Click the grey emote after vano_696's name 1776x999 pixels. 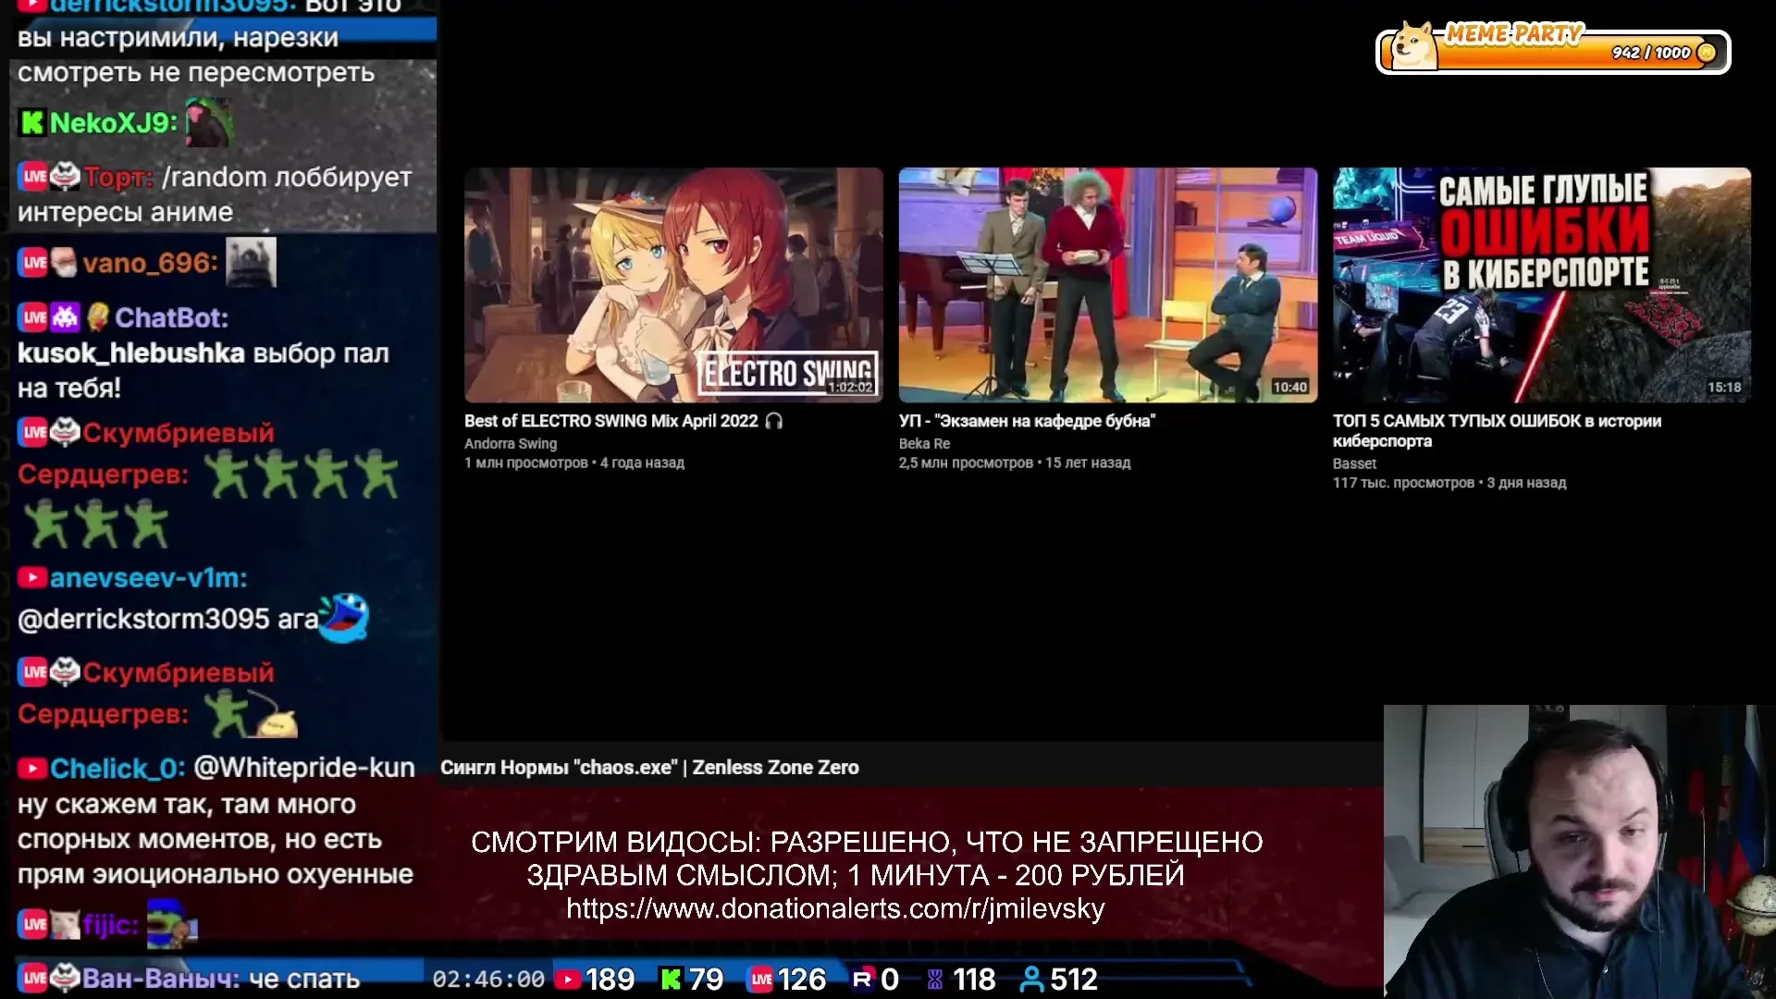tap(251, 262)
